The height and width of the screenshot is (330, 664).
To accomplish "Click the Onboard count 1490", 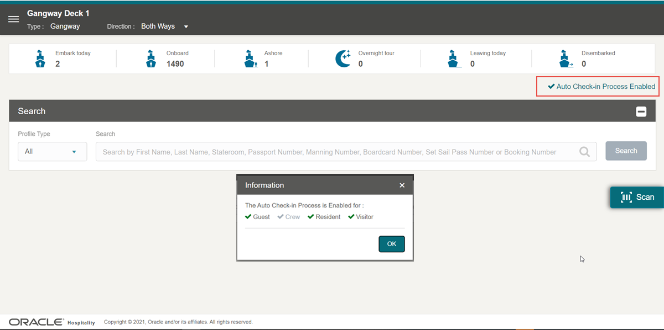I will pyautogui.click(x=175, y=64).
